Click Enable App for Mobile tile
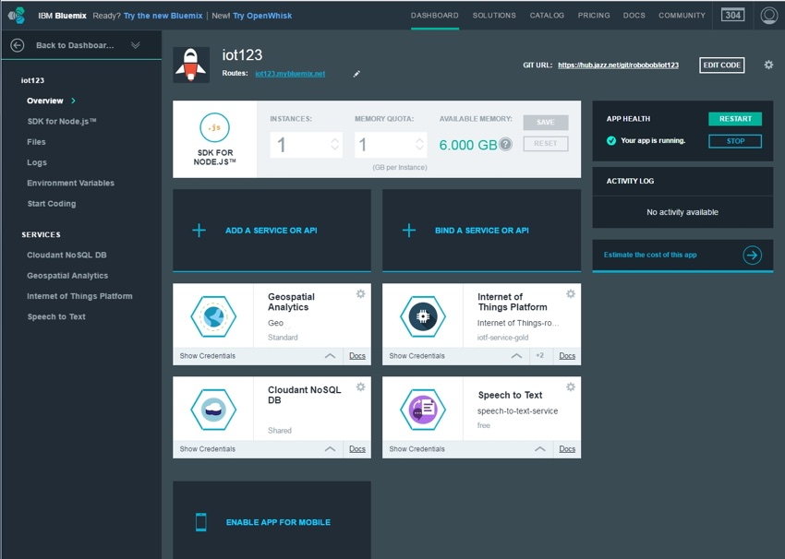The height and width of the screenshot is (559, 785). point(272,520)
